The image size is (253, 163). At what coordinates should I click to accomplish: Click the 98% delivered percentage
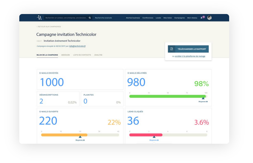coord(201,84)
